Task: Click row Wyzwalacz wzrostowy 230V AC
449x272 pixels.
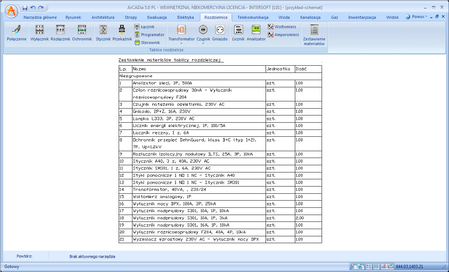Action: point(220,240)
